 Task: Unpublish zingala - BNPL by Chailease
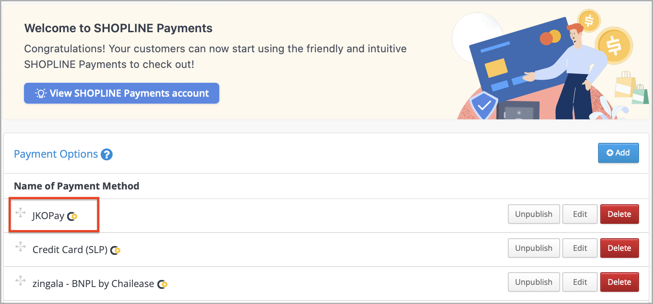point(534,282)
